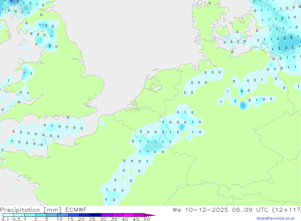Pick the 1–2 mm legend swatch

click(30, 215)
